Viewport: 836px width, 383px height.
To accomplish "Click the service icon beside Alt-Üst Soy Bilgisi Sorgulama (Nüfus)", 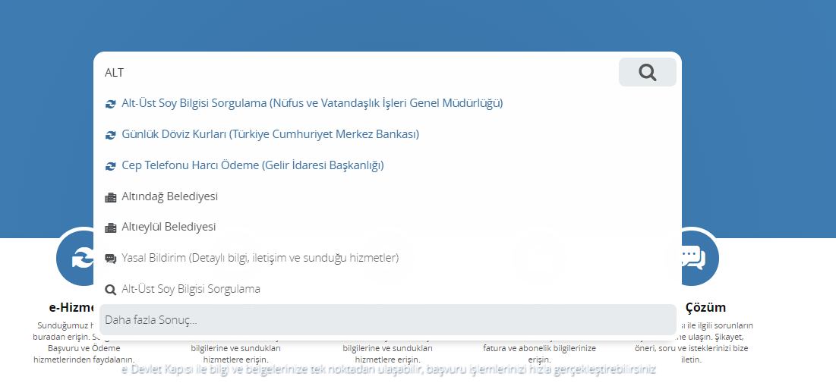I will click(x=110, y=103).
